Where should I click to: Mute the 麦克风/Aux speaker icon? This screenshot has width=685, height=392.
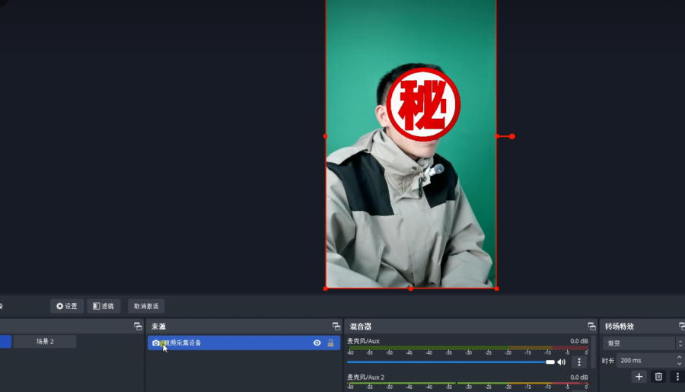[x=562, y=362]
